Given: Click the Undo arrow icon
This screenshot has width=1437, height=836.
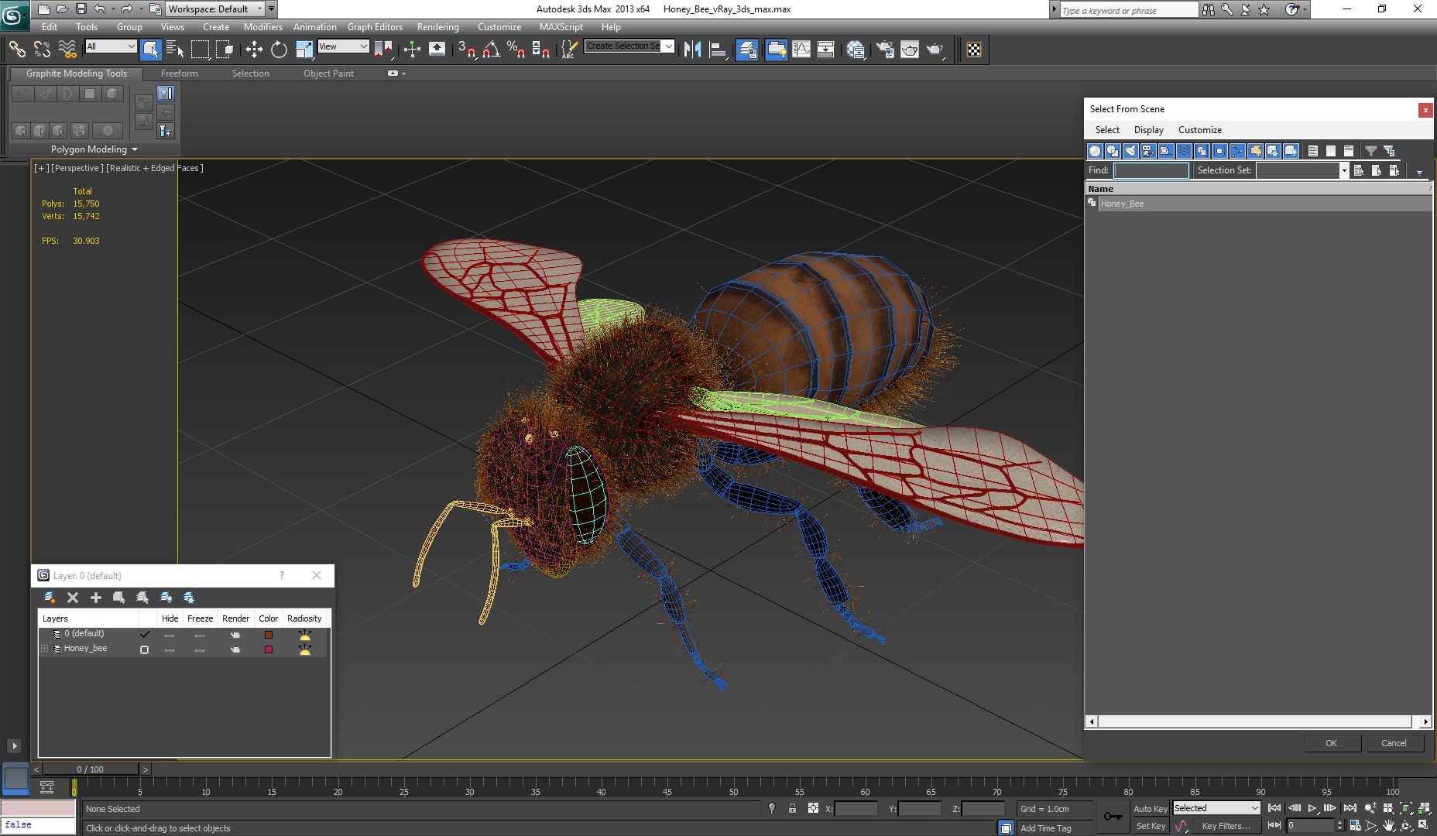Looking at the screenshot, I should pos(100,9).
